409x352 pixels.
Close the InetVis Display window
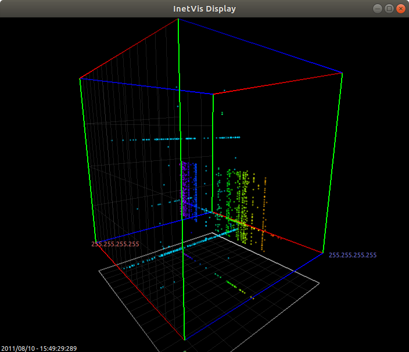[x=401, y=9]
